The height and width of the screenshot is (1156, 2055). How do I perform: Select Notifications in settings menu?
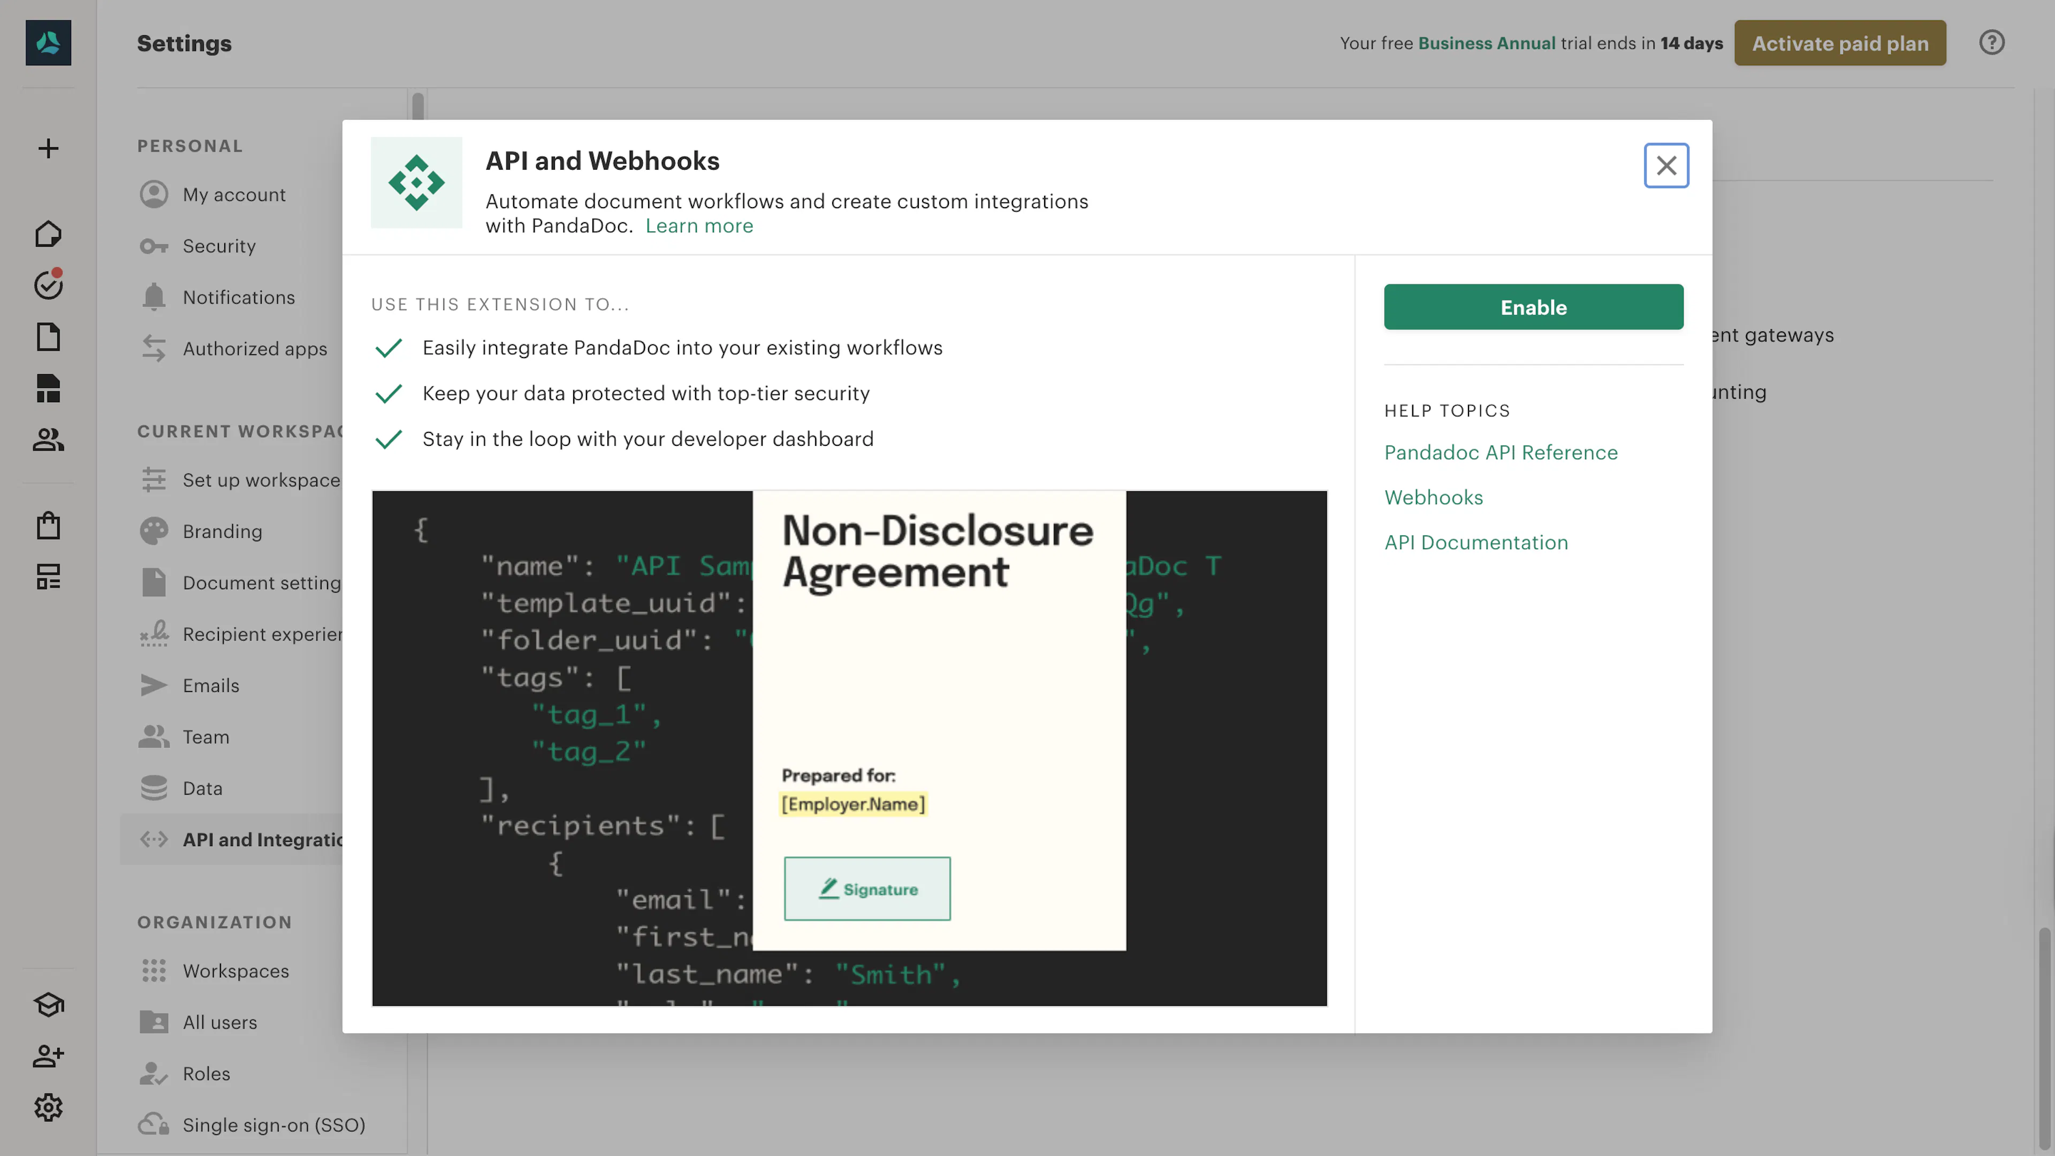click(x=239, y=298)
